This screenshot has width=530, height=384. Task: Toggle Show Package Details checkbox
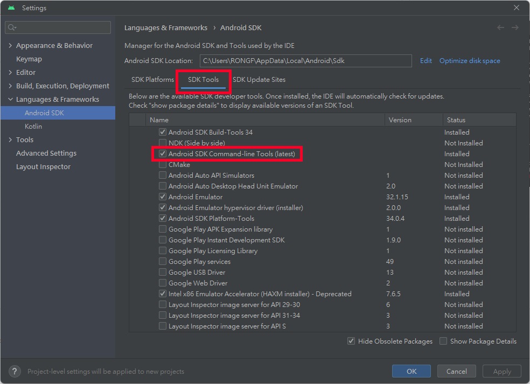tap(443, 341)
